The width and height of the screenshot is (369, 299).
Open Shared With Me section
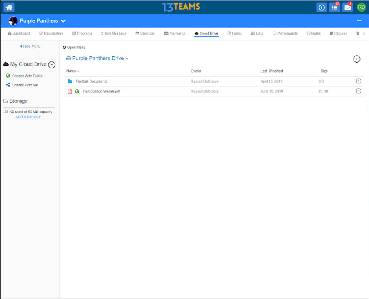pyautogui.click(x=25, y=85)
